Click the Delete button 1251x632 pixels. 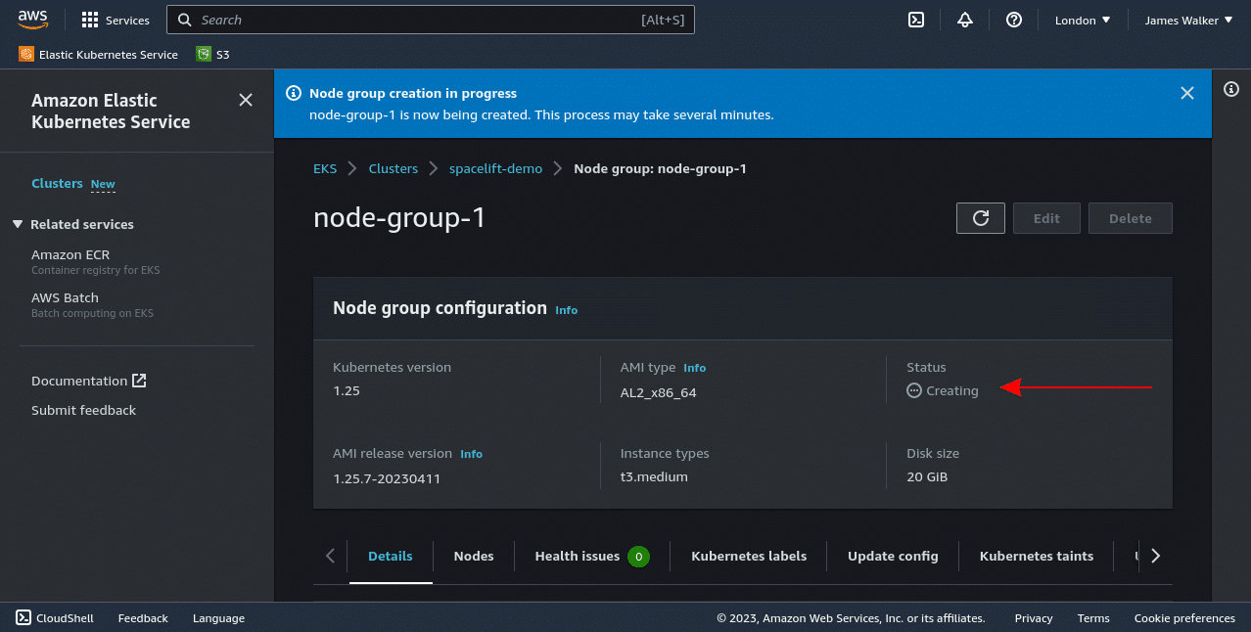[1131, 218]
